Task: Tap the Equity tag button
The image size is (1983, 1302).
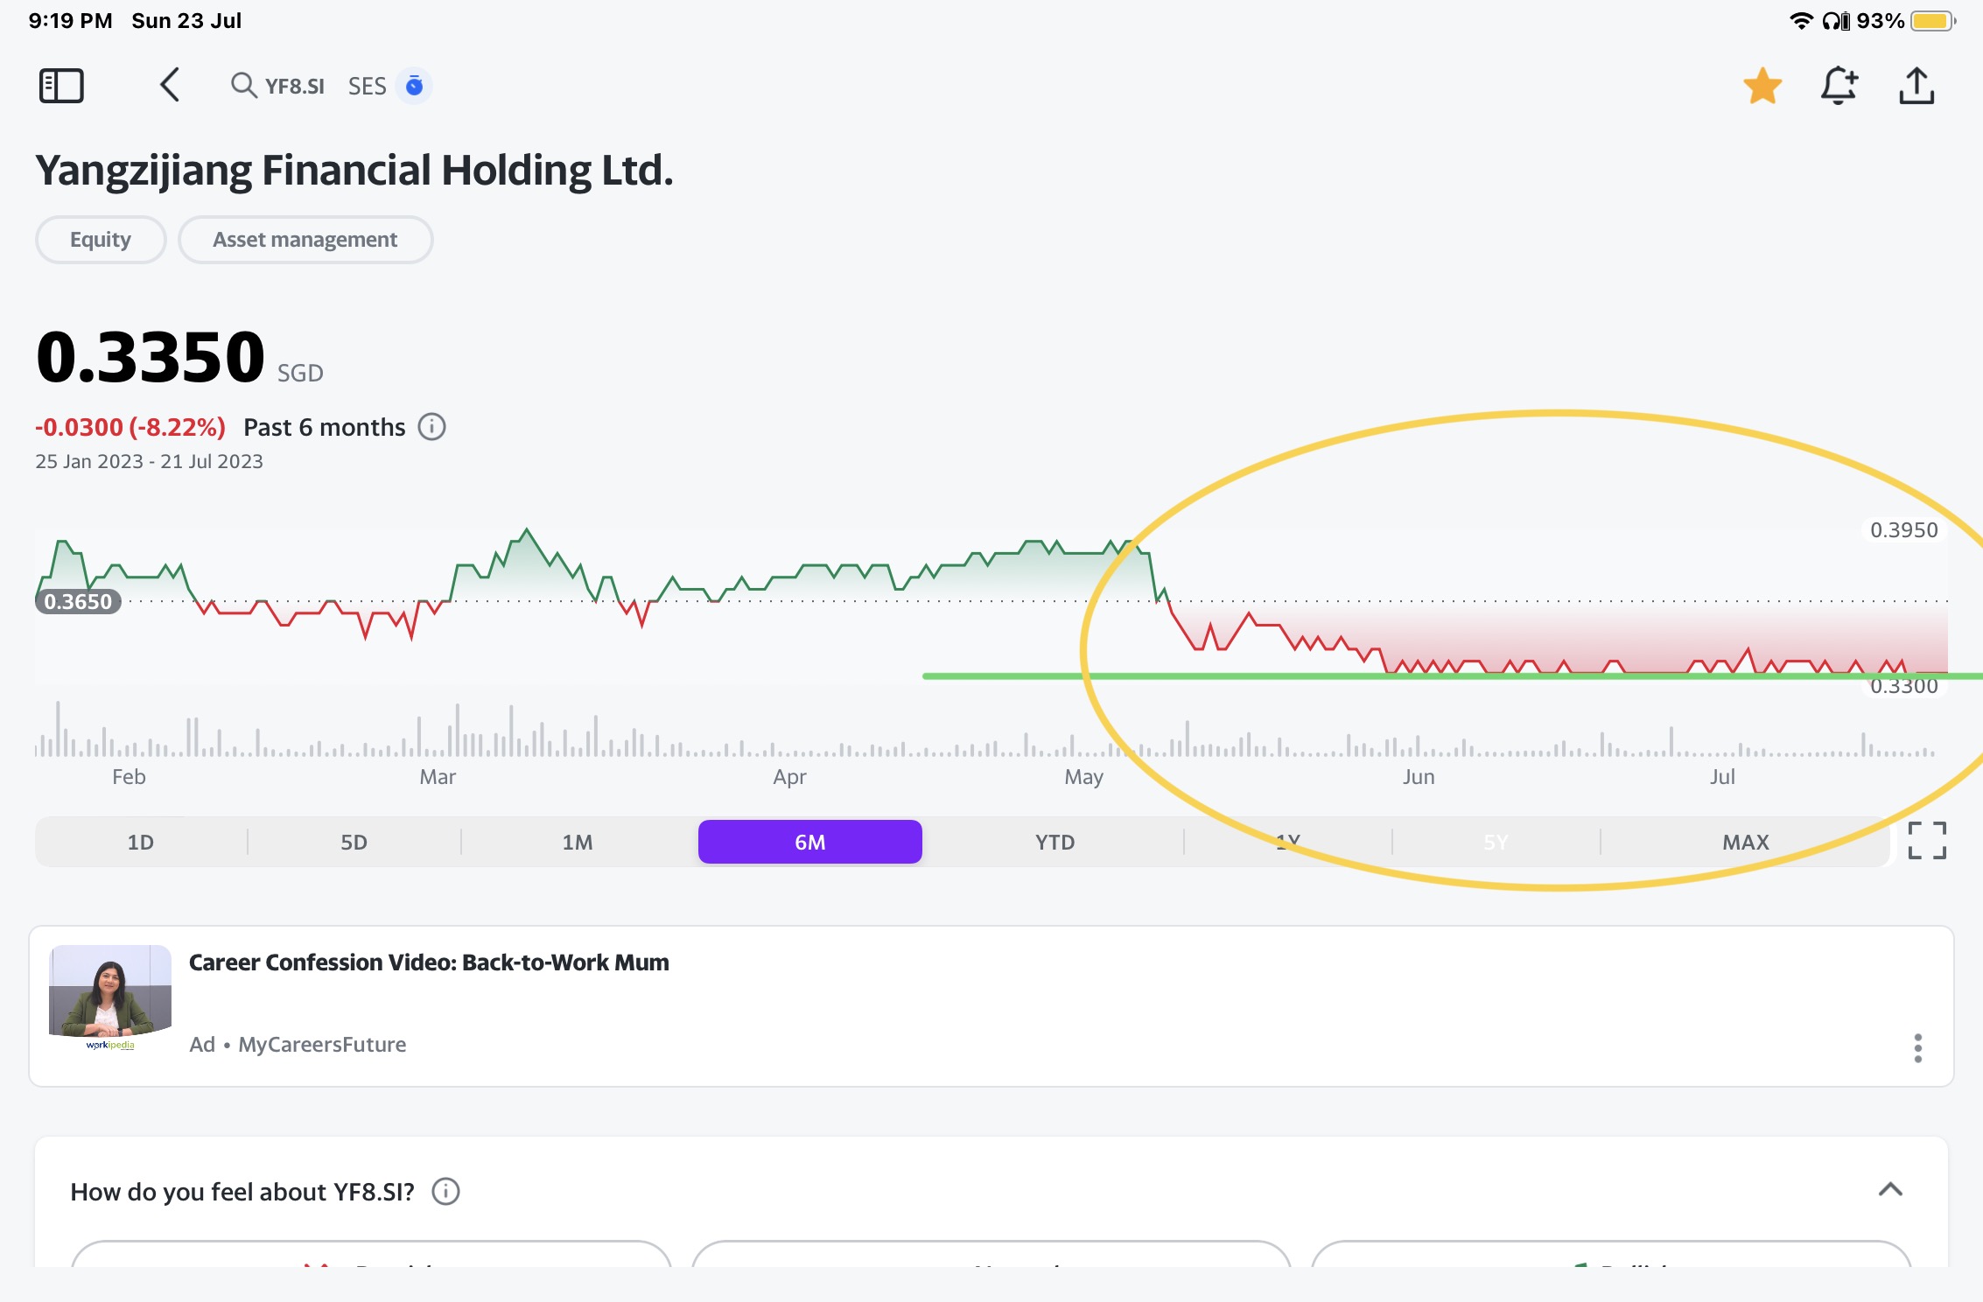Action: (101, 240)
